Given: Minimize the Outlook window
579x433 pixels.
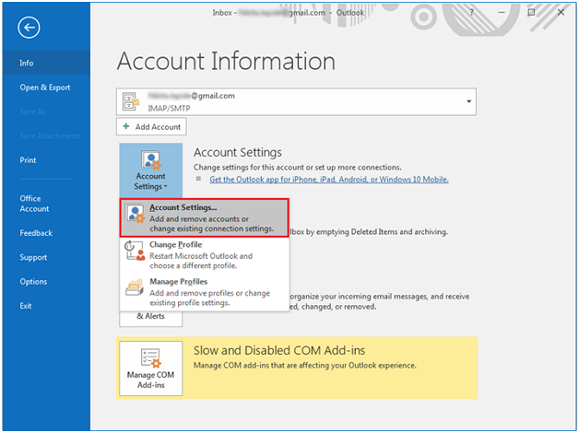Looking at the screenshot, I should coord(501,13).
